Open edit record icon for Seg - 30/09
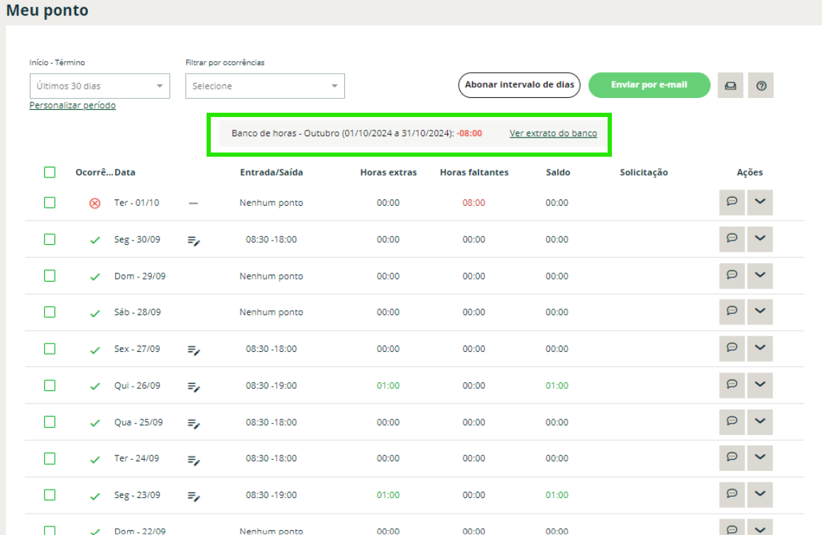 point(194,240)
